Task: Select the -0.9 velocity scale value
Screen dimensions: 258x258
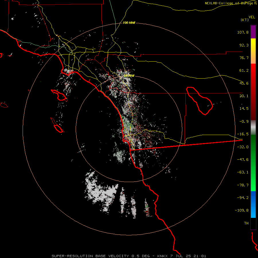Action: coord(244,122)
